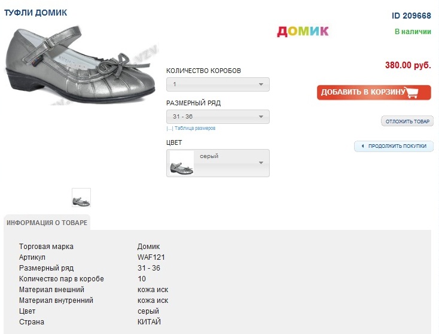Open the Таблица размеров link
This screenshot has width=439, height=334.
click(195, 129)
